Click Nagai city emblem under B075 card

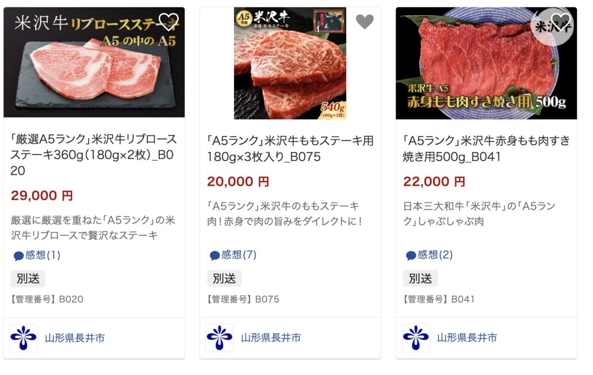tap(220, 338)
